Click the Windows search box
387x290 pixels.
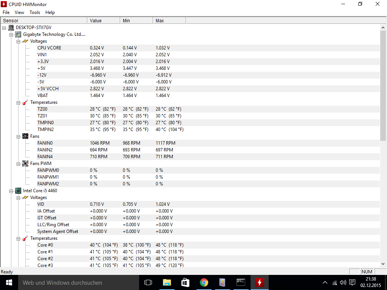point(79,282)
